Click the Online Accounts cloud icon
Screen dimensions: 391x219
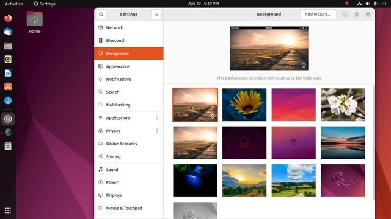(100, 144)
